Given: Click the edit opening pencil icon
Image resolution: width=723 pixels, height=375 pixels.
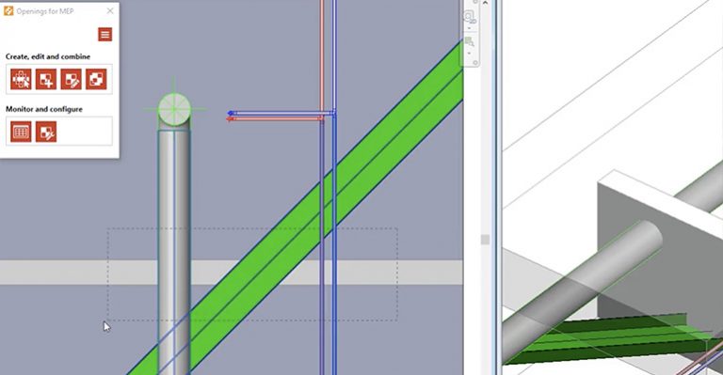Looking at the screenshot, I should tap(71, 79).
